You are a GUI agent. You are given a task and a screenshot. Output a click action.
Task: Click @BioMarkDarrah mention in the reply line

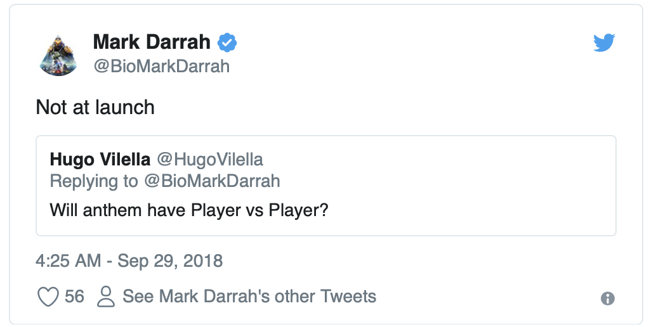211,181
